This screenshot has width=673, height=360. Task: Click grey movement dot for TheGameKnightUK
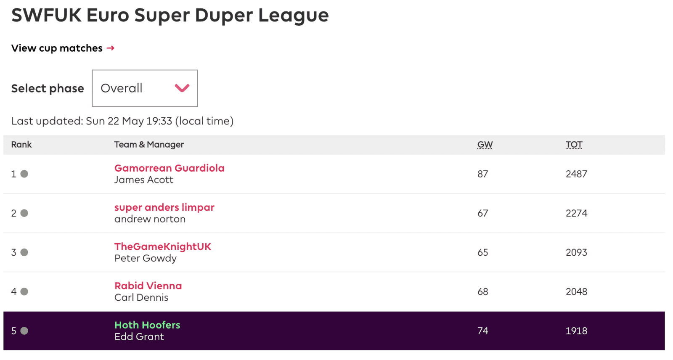click(24, 252)
